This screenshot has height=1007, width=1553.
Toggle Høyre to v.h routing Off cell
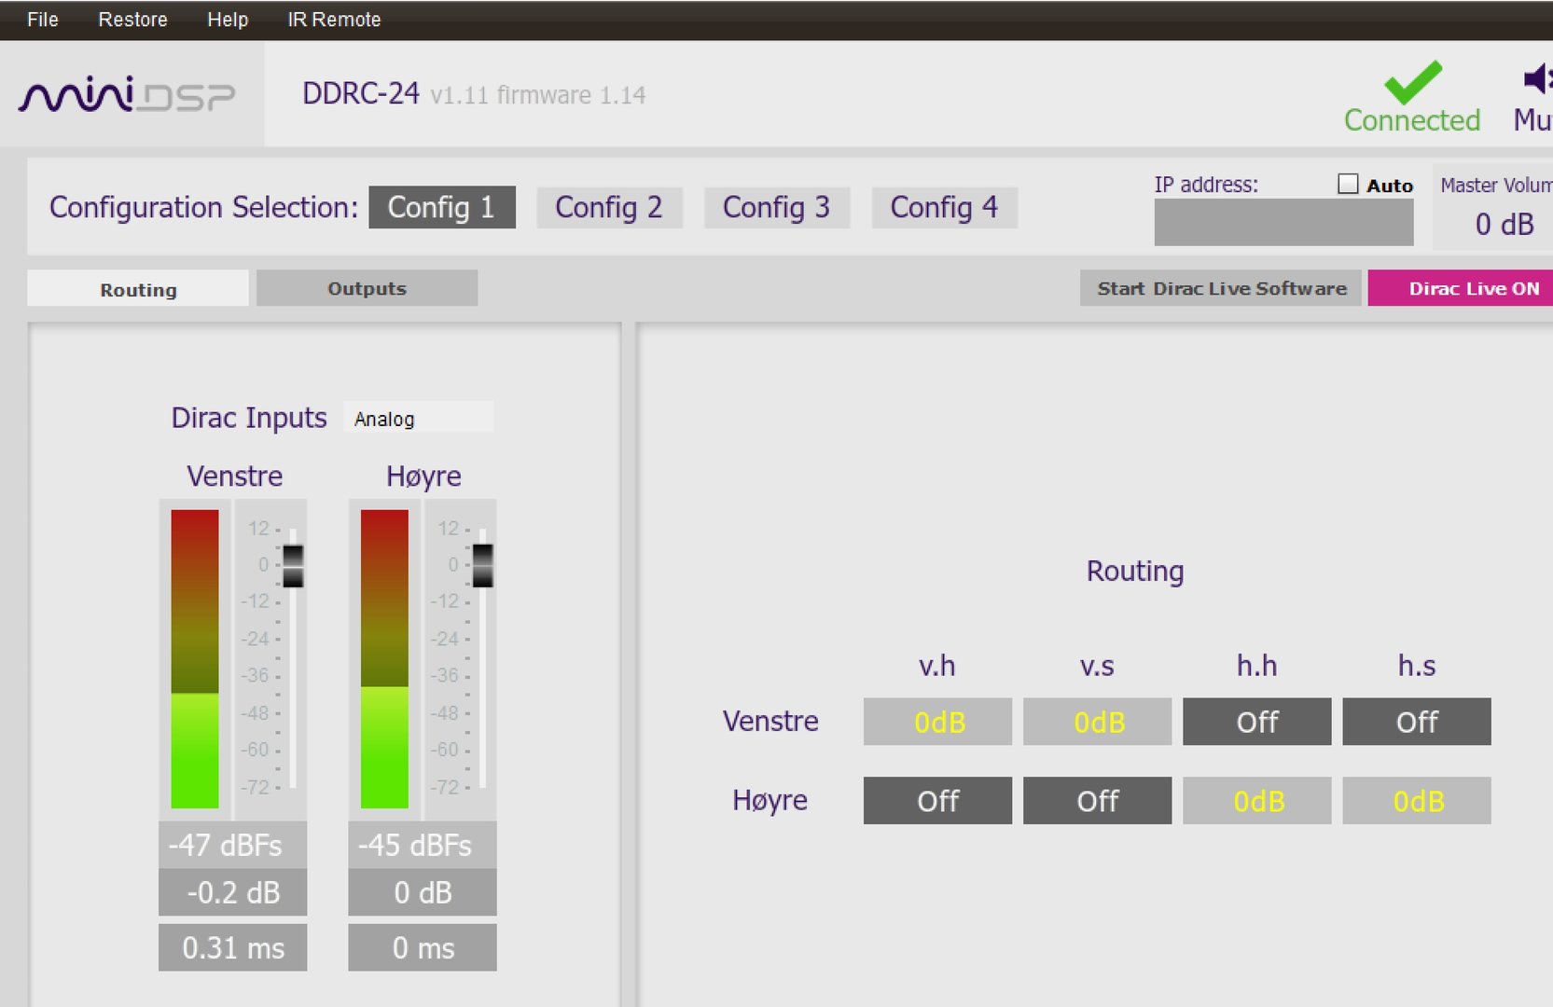coord(937,800)
